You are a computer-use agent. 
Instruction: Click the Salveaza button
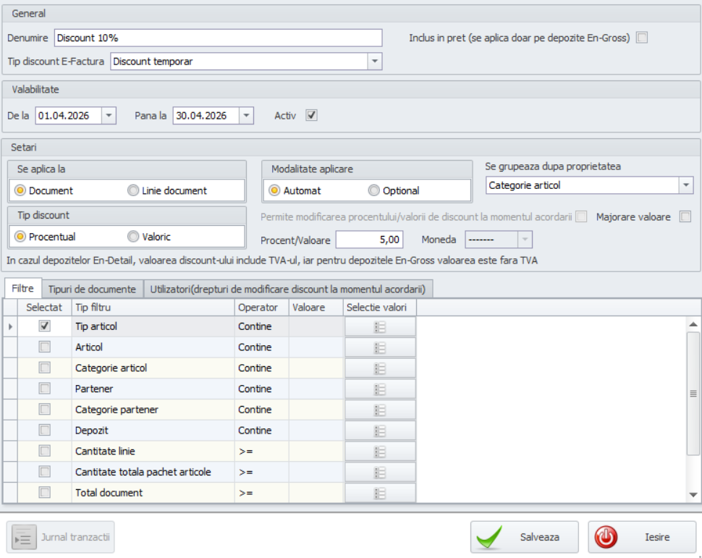point(525,538)
